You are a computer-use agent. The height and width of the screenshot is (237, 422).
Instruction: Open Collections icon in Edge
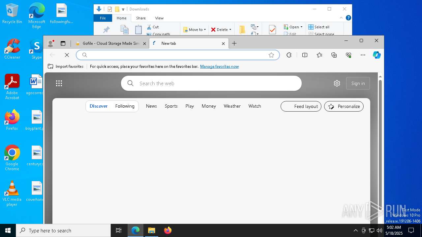coord(334,55)
